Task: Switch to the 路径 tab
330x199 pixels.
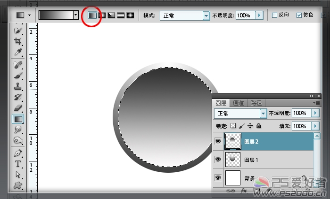Action: (256, 103)
